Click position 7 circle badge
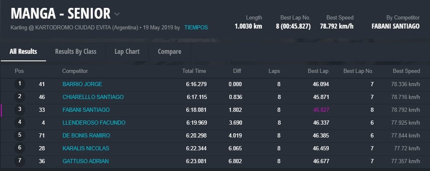The width and height of the screenshot is (430, 171). click(x=19, y=161)
